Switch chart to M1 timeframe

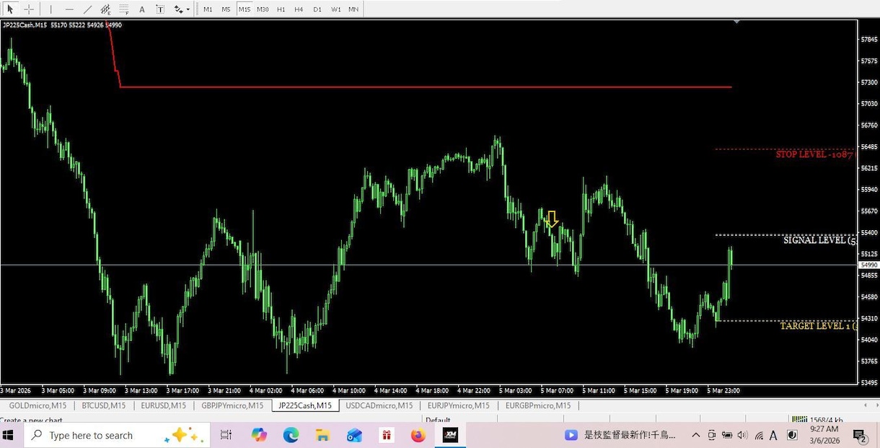(x=208, y=9)
